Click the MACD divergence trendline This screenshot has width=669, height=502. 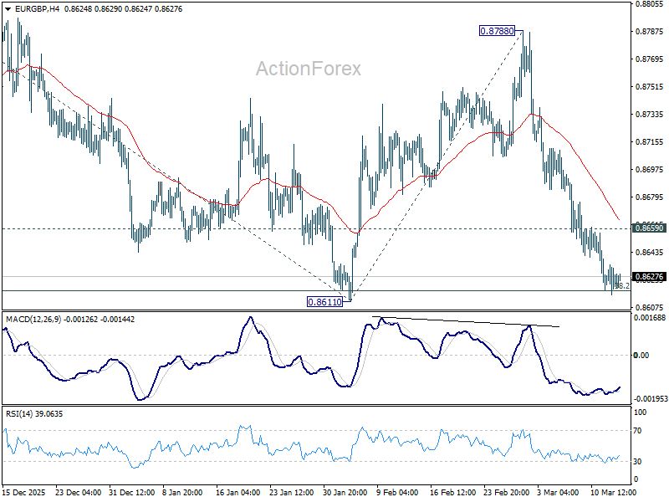click(x=466, y=321)
